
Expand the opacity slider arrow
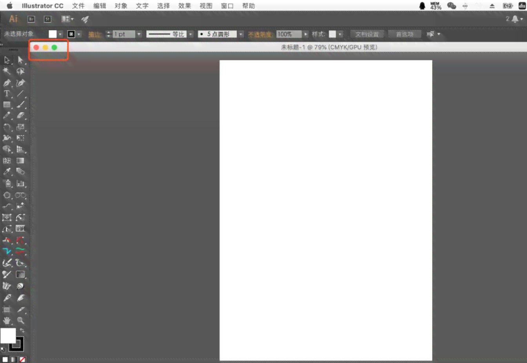click(305, 34)
